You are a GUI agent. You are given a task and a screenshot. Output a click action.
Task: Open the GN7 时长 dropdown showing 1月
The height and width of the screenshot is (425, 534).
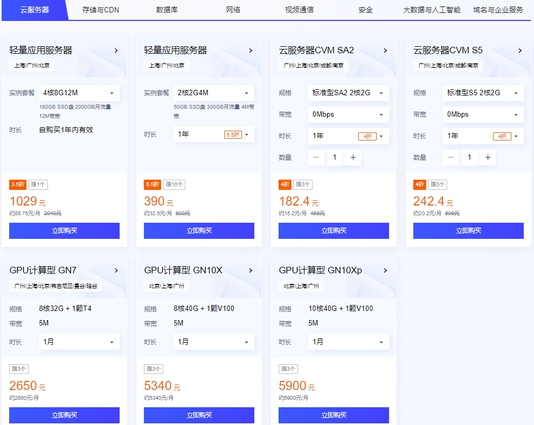[79, 342]
